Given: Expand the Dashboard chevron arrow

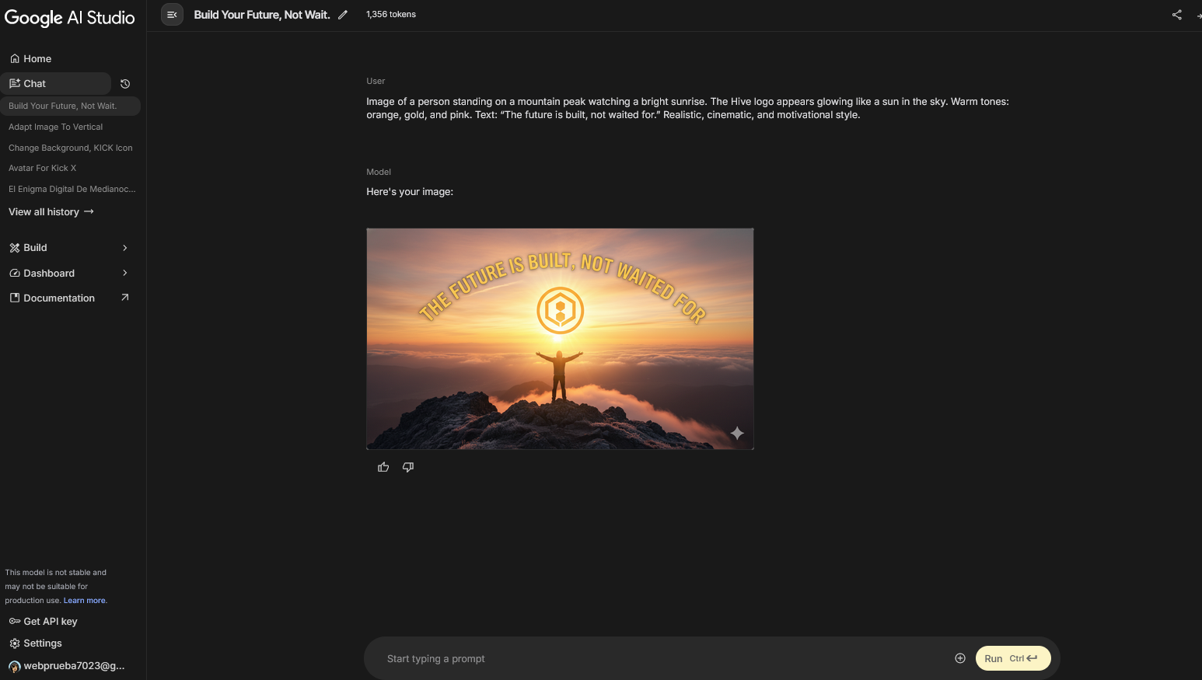Looking at the screenshot, I should click(125, 273).
